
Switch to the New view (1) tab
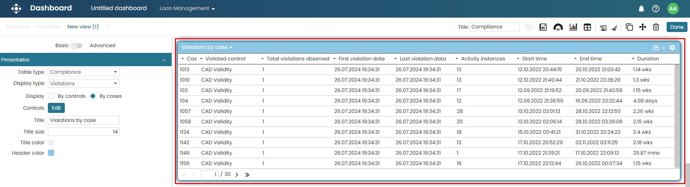pyautogui.click(x=83, y=27)
